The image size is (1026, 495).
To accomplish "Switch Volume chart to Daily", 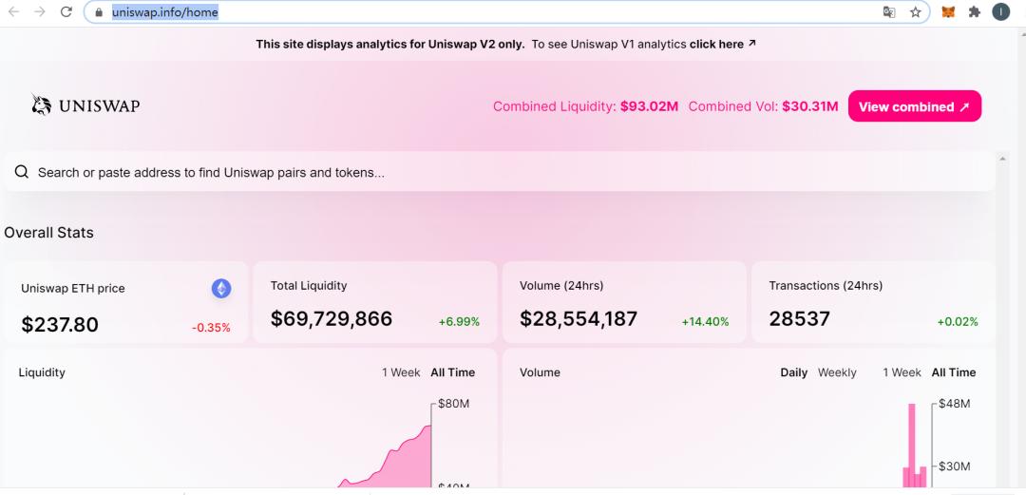I will click(x=793, y=372).
